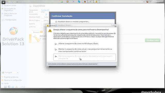Click the Skype icon in the taskbar
This screenshot has height=93, width=165.
pyautogui.click(x=79, y=2)
